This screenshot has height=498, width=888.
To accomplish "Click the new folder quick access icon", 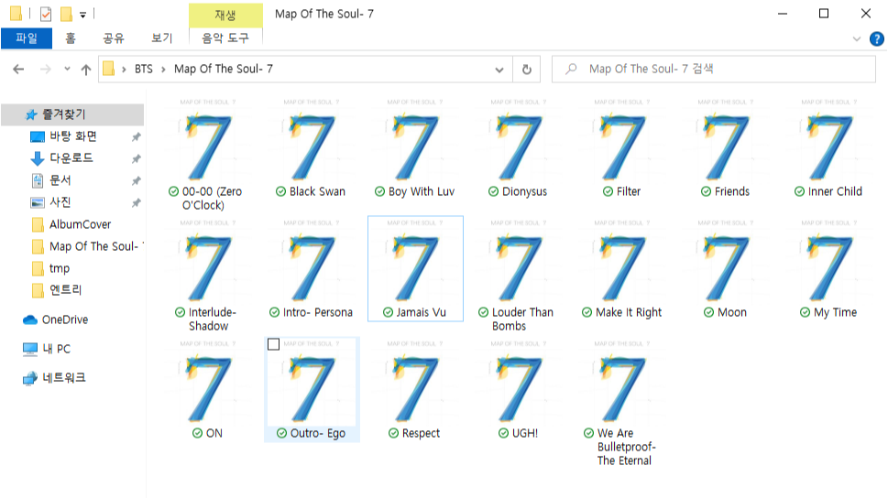I will [x=66, y=14].
